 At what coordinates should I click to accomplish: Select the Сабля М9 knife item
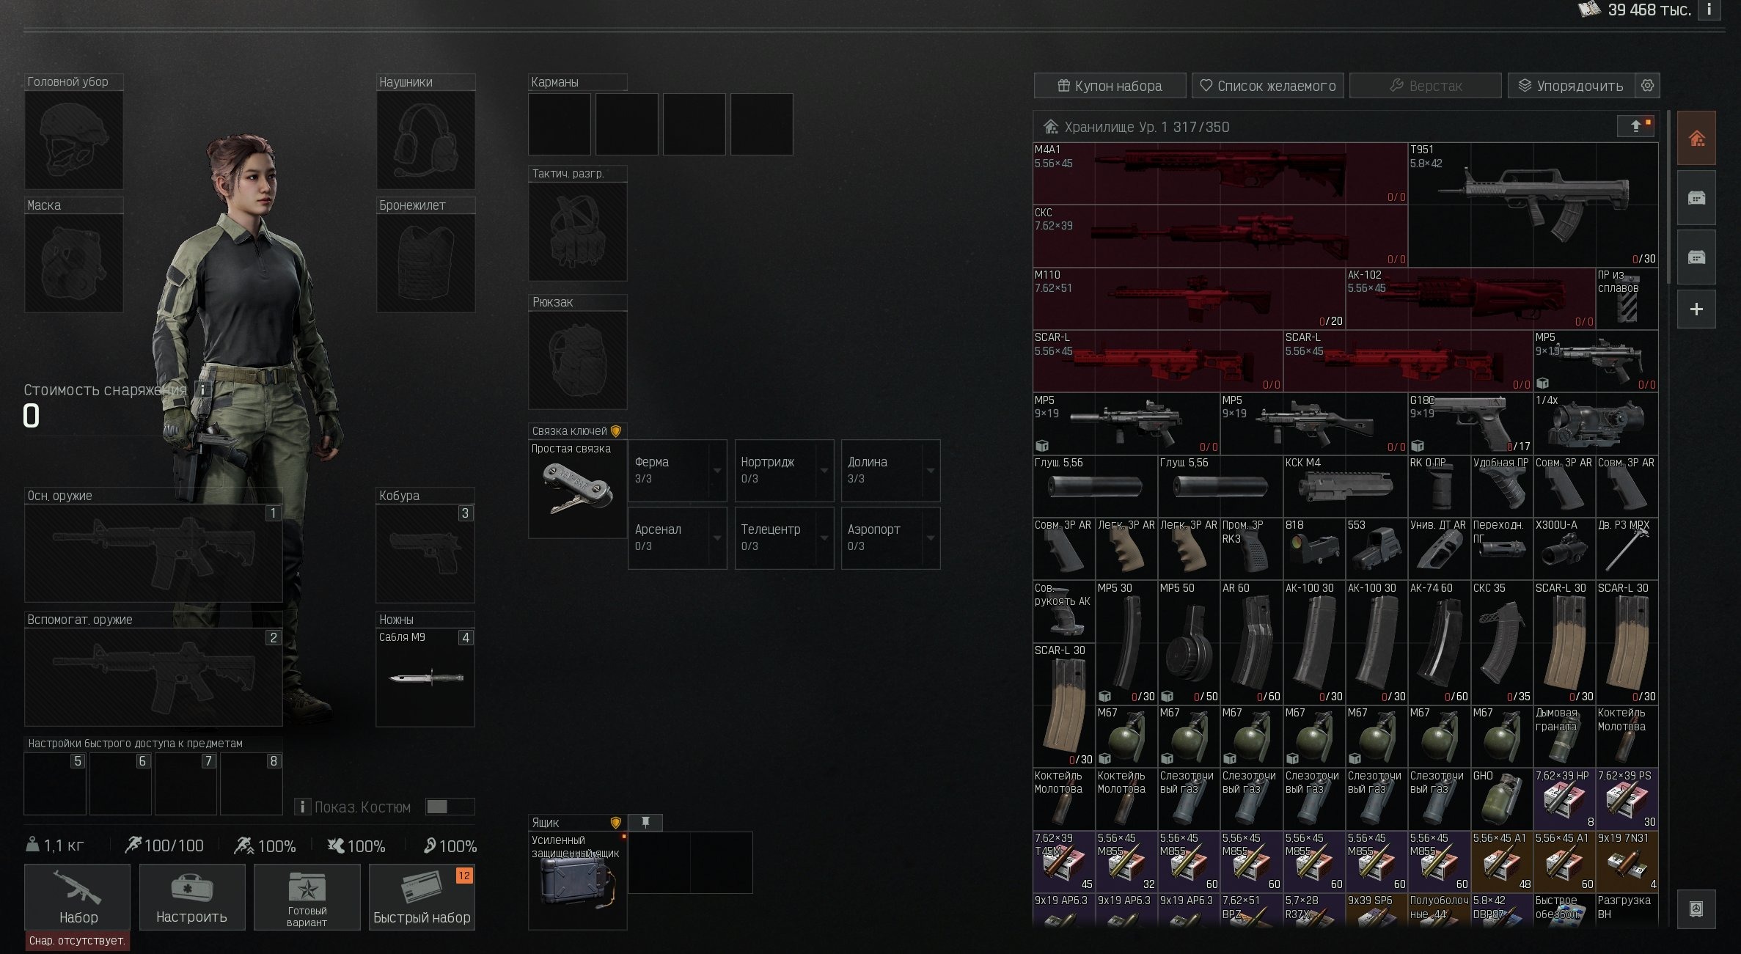(x=425, y=678)
